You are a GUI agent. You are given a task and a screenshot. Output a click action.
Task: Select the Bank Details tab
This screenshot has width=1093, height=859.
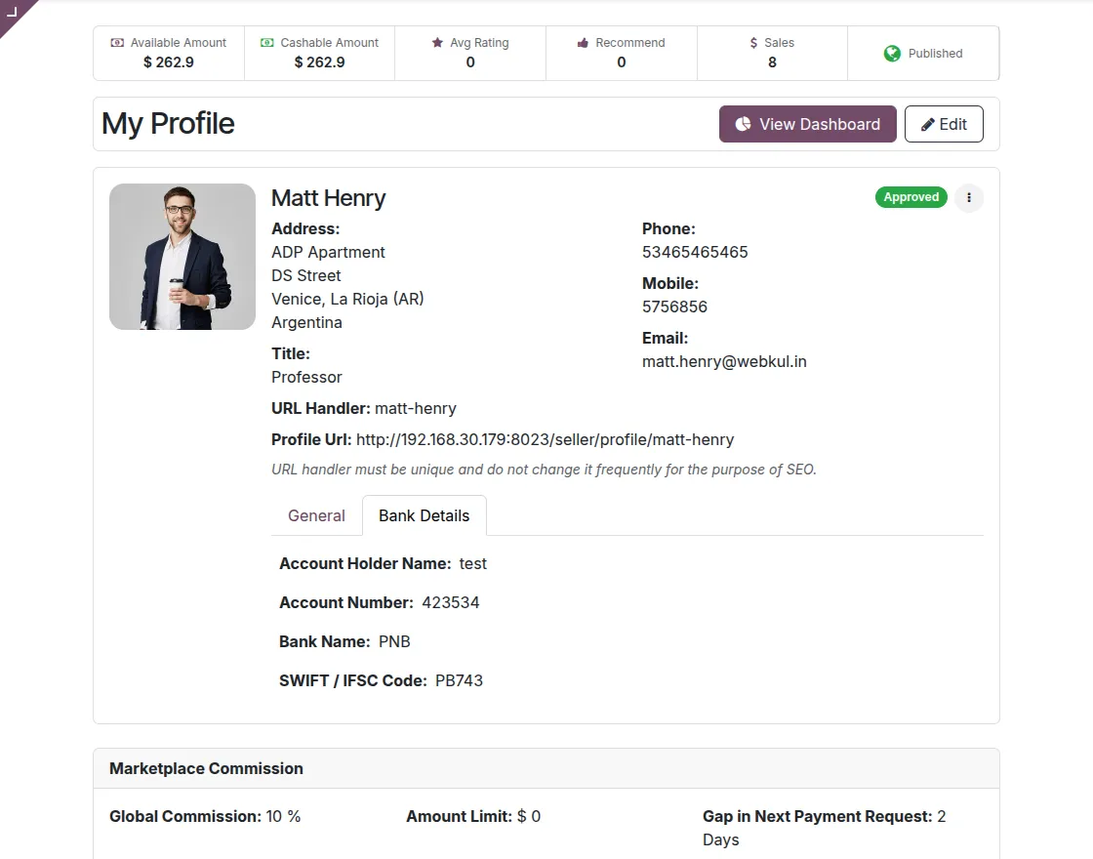click(x=424, y=515)
